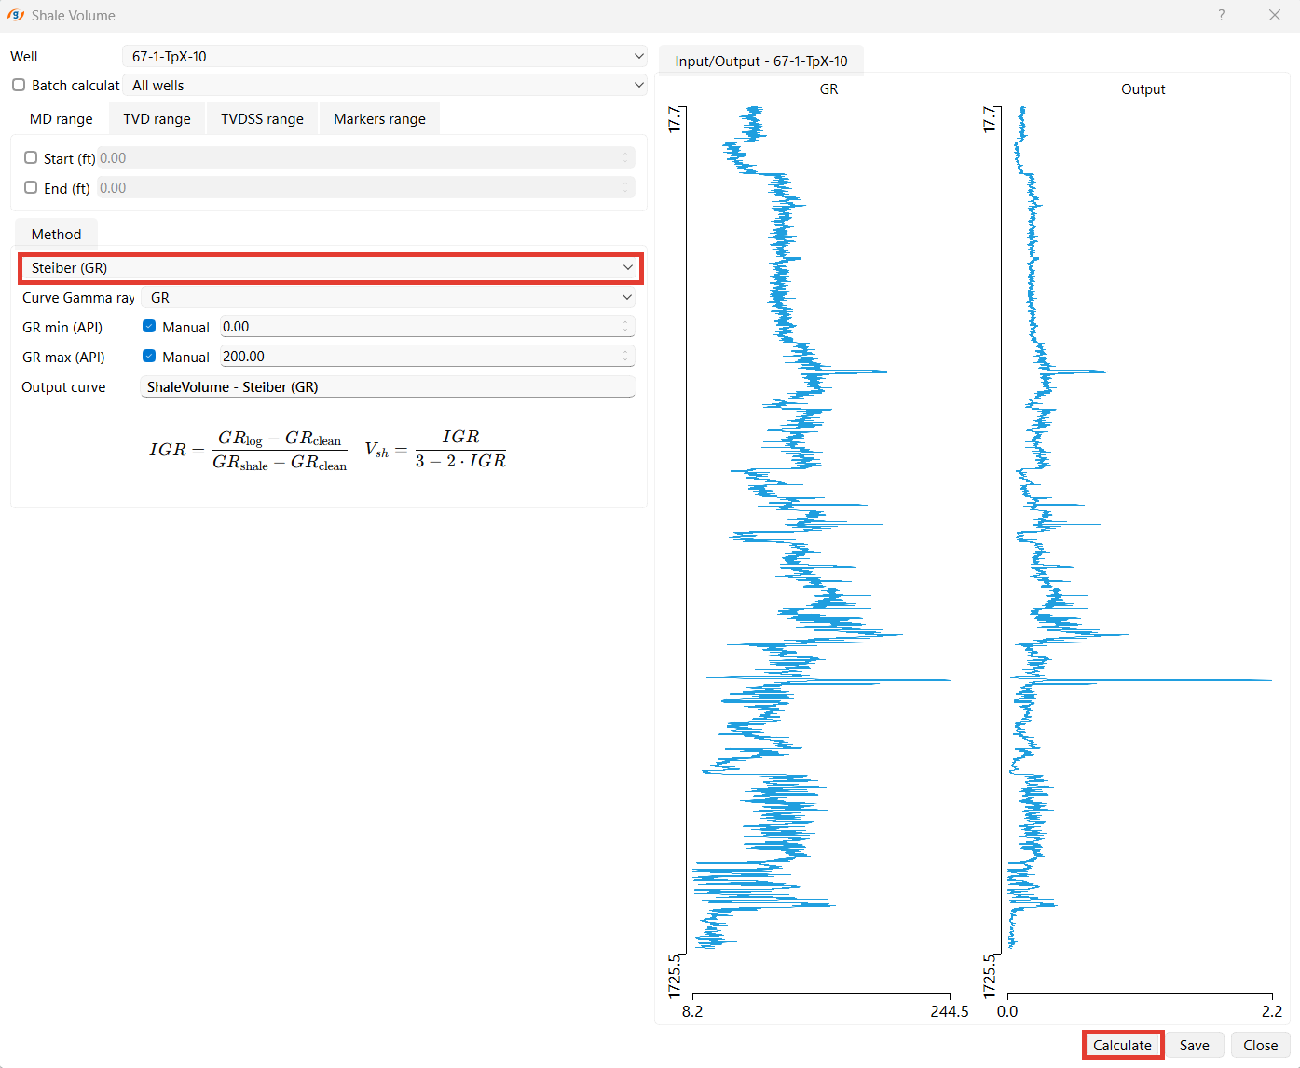Disable Manual mode for GR max
This screenshot has width=1300, height=1068.
click(149, 356)
